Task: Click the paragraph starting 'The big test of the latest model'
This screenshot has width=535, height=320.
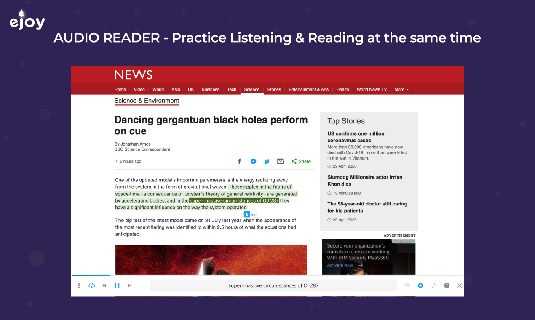Action: (x=206, y=227)
